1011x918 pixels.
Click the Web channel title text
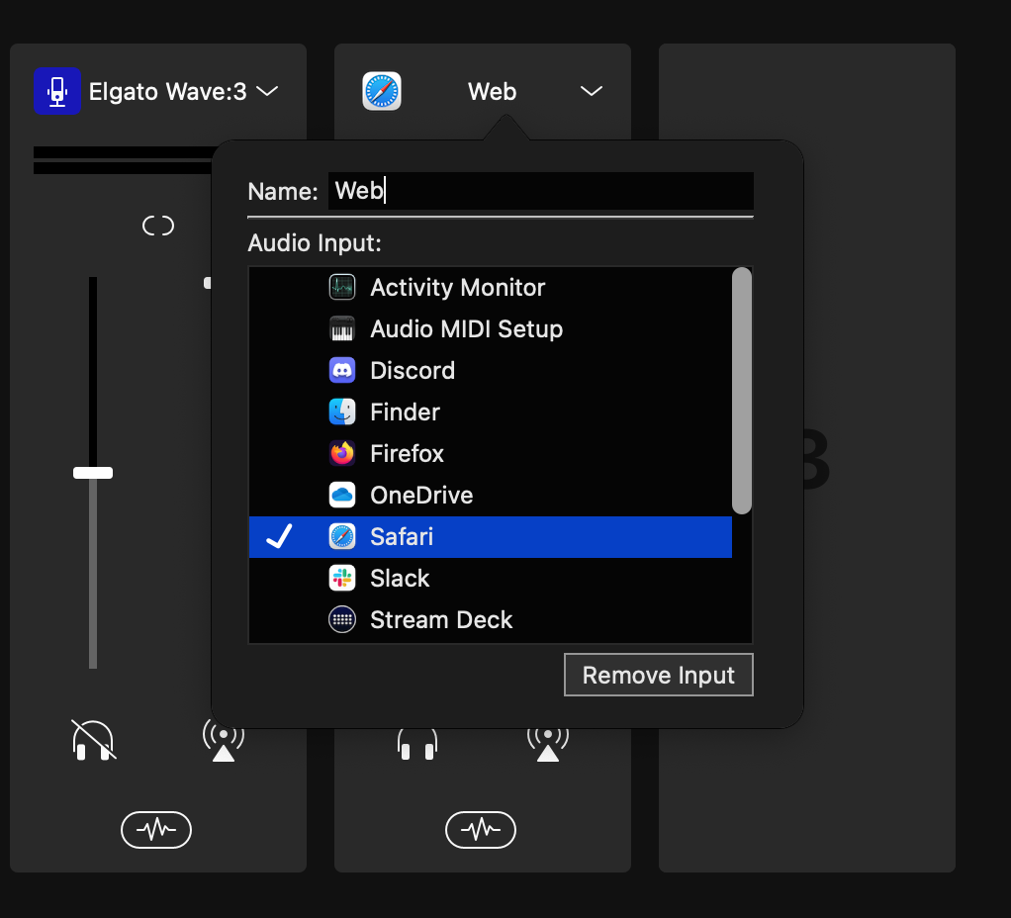pos(492,92)
